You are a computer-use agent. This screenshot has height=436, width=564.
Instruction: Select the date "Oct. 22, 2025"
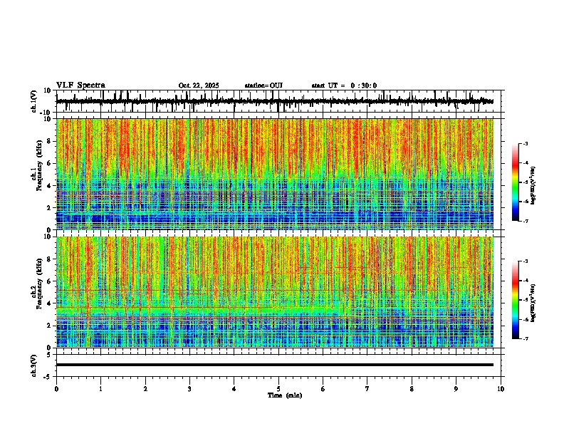[x=199, y=85]
